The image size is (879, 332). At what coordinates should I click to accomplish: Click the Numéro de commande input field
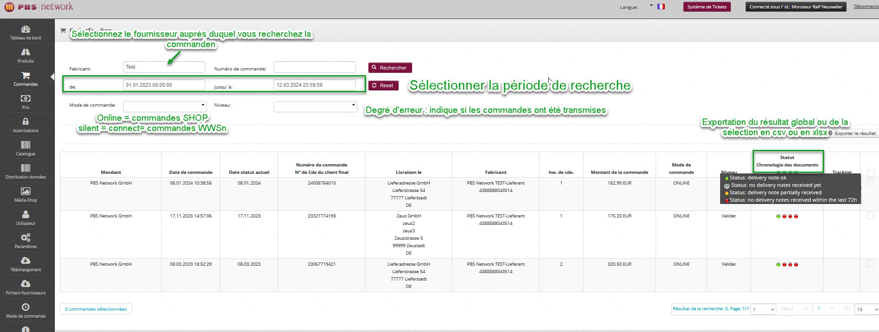point(315,67)
